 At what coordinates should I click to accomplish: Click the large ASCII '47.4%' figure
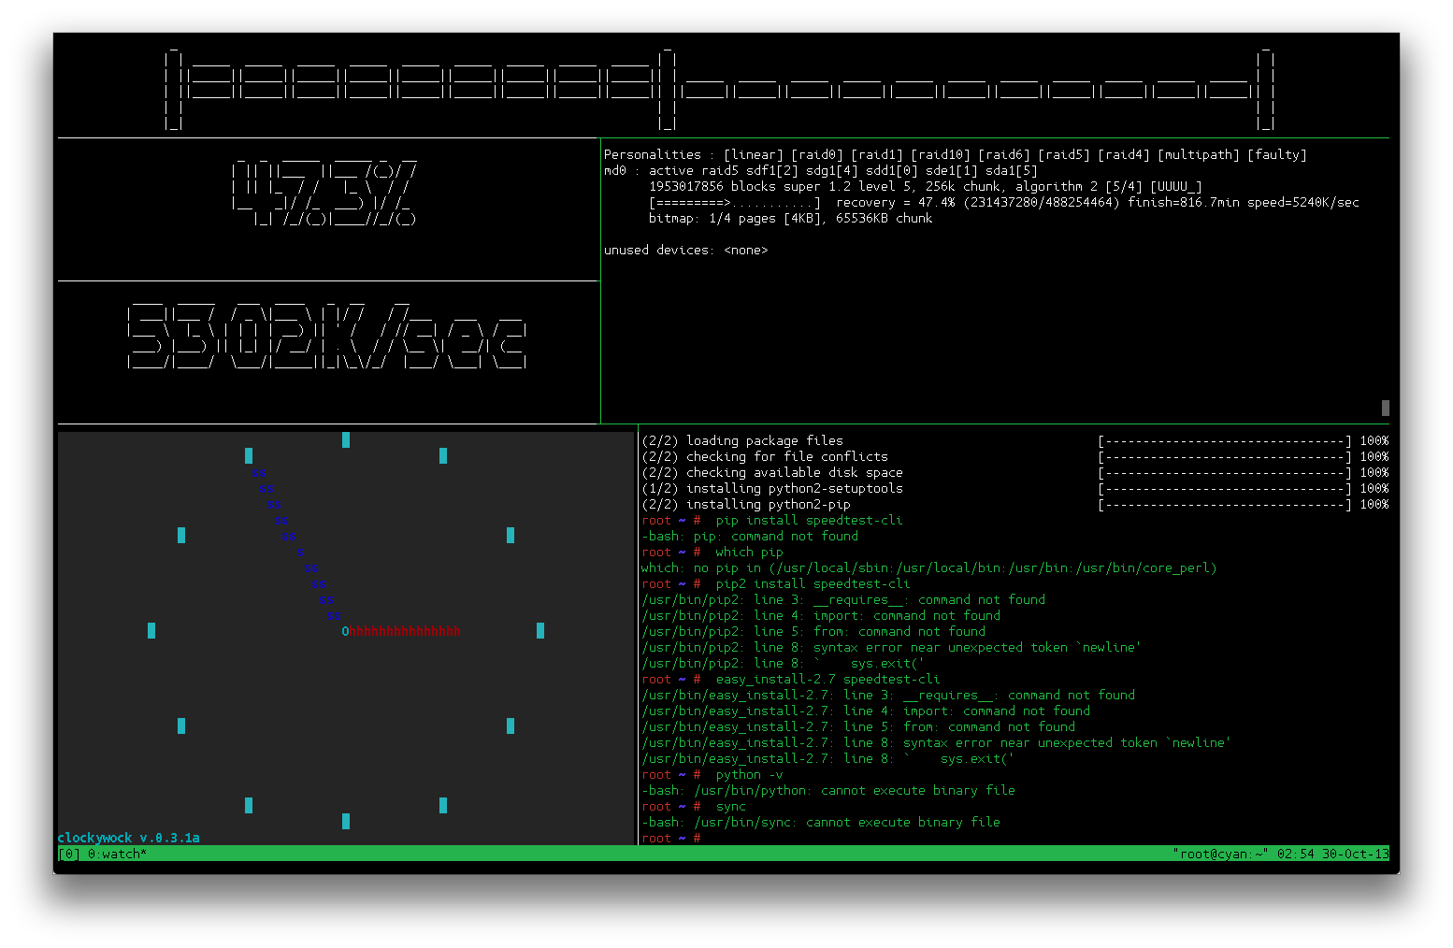pos(324,194)
